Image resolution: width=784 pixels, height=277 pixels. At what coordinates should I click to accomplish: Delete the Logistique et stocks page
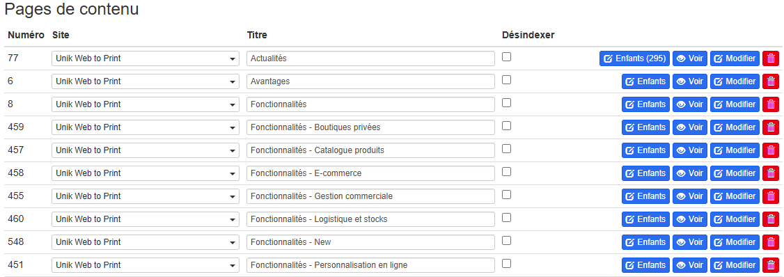coord(771,219)
